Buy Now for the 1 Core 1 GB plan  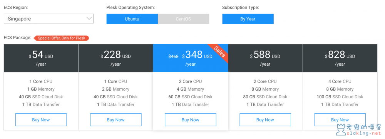coord(41,120)
